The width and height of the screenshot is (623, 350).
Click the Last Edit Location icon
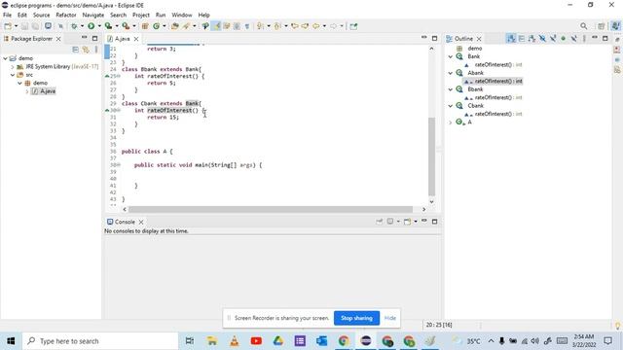[294, 26]
